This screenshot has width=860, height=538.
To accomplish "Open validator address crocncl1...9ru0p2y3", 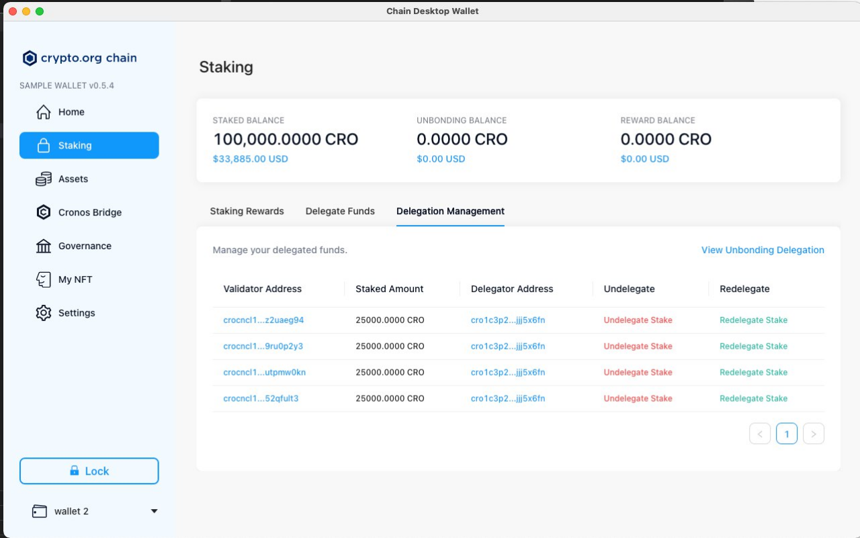I will point(263,347).
